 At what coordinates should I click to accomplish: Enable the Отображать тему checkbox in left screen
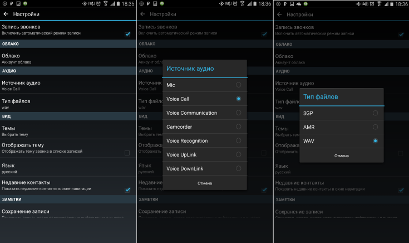click(x=127, y=153)
